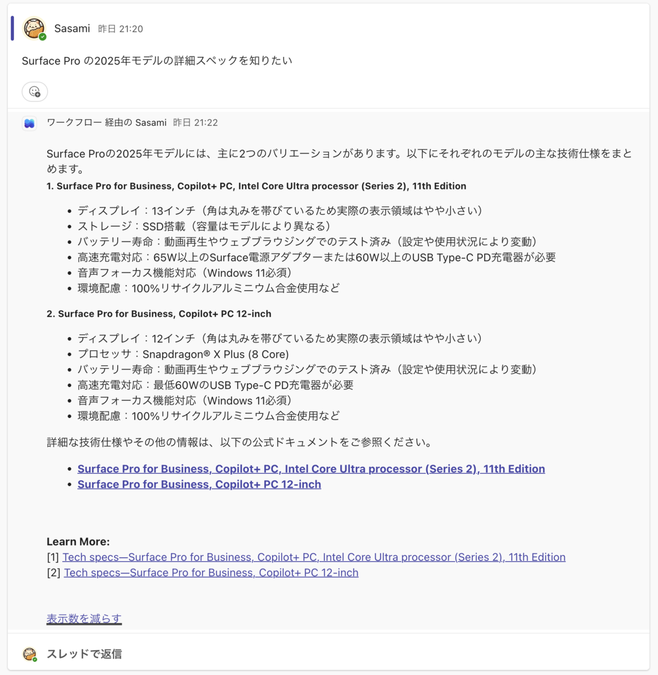Click the question text about Surface Pro 2025年モデル
The image size is (658, 675).
pyautogui.click(x=157, y=61)
